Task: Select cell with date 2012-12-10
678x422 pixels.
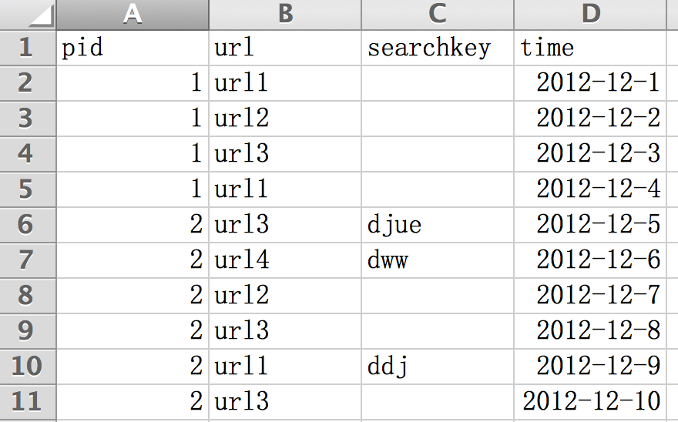Action: pyautogui.click(x=590, y=402)
